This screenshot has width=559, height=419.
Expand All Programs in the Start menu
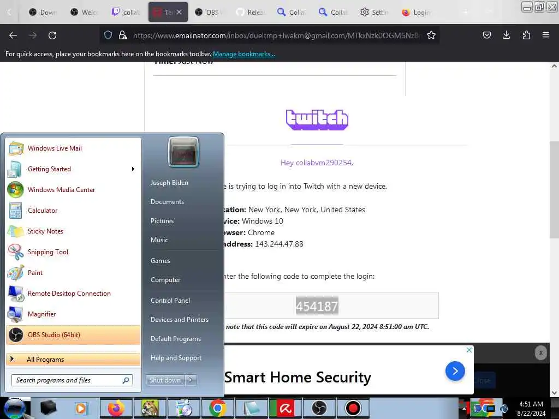pyautogui.click(x=73, y=359)
